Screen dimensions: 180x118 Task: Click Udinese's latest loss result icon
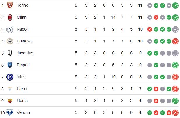[x=175, y=41]
